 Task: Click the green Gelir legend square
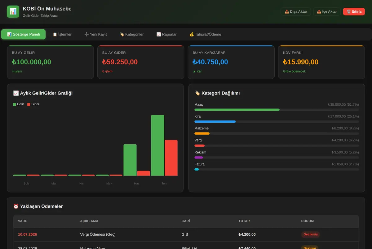pyautogui.click(x=15, y=104)
